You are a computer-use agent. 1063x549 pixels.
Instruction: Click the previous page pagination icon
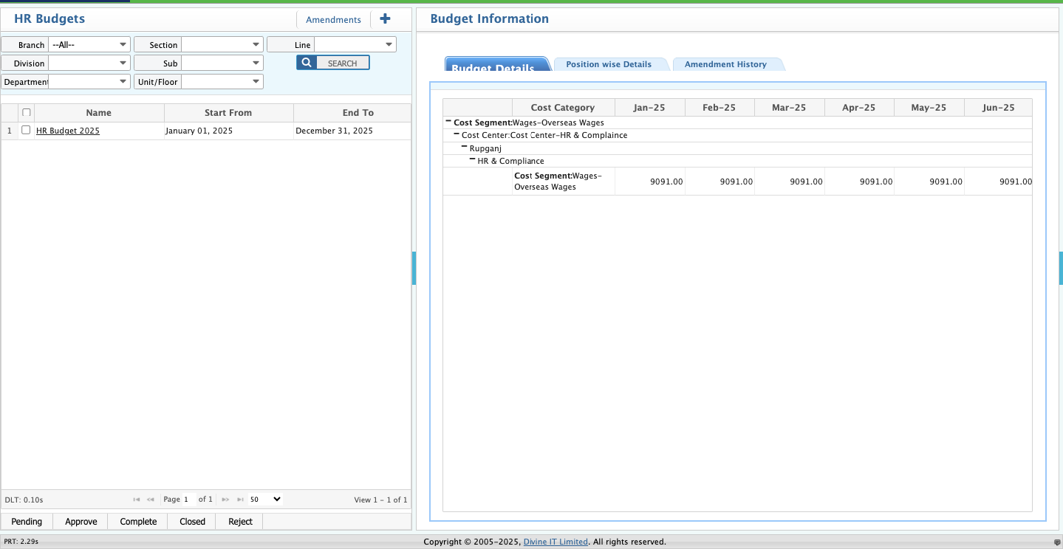pos(150,500)
